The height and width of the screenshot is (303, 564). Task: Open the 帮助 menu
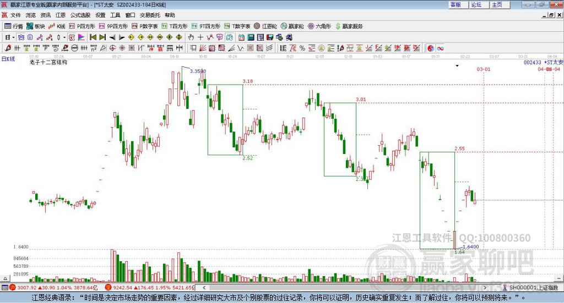pyautogui.click(x=170, y=15)
